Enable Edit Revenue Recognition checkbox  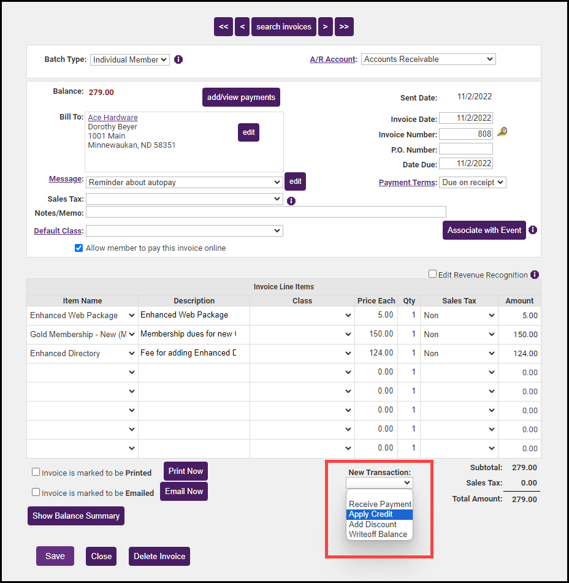432,274
